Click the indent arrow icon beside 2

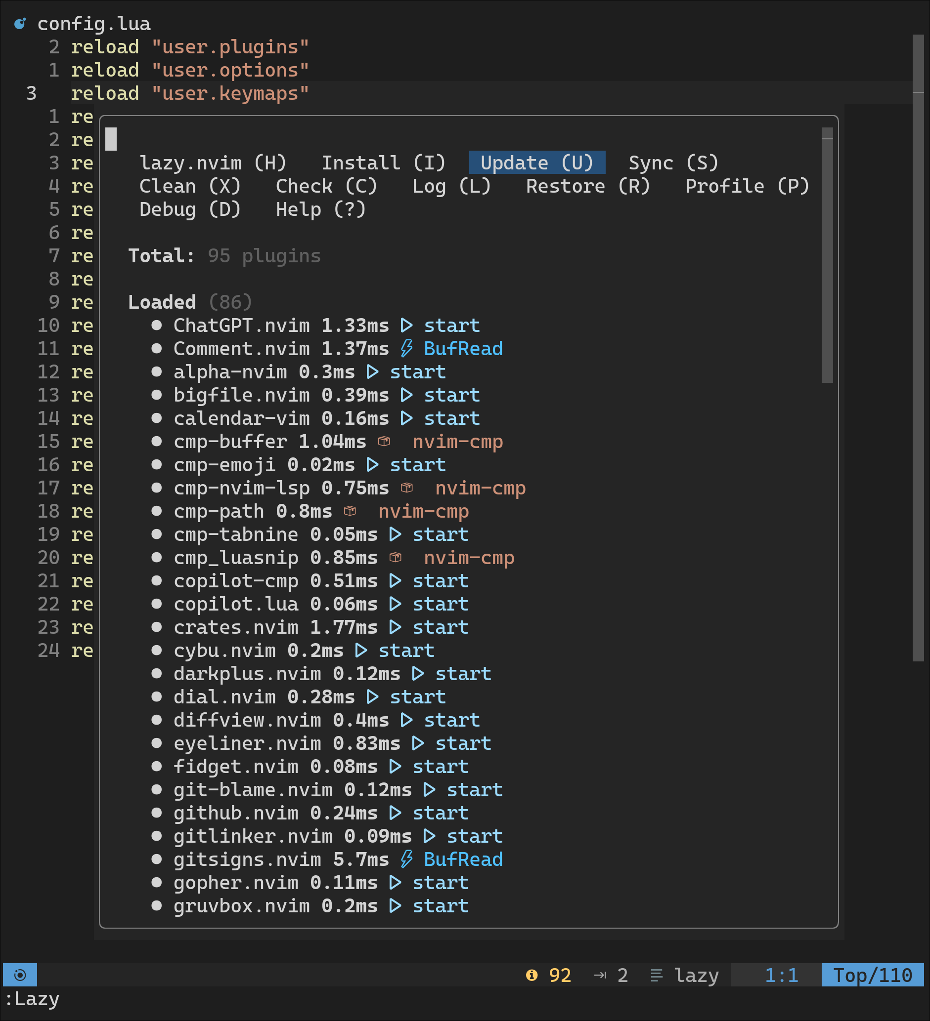600,975
